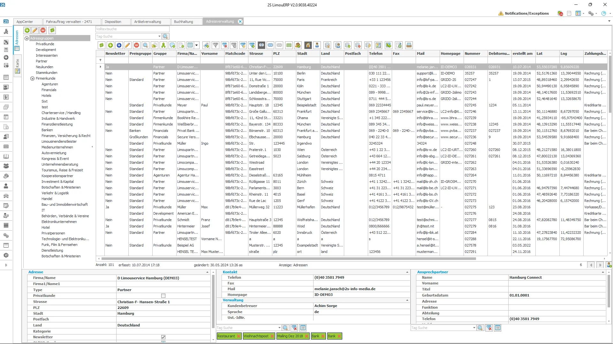
Task: Click red minus delete address icon
Action: [137, 45]
